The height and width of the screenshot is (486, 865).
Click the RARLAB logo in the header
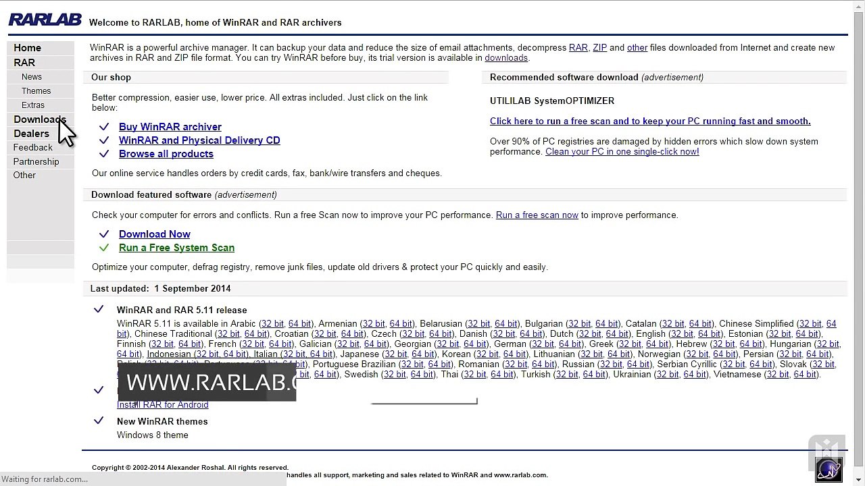[45, 20]
